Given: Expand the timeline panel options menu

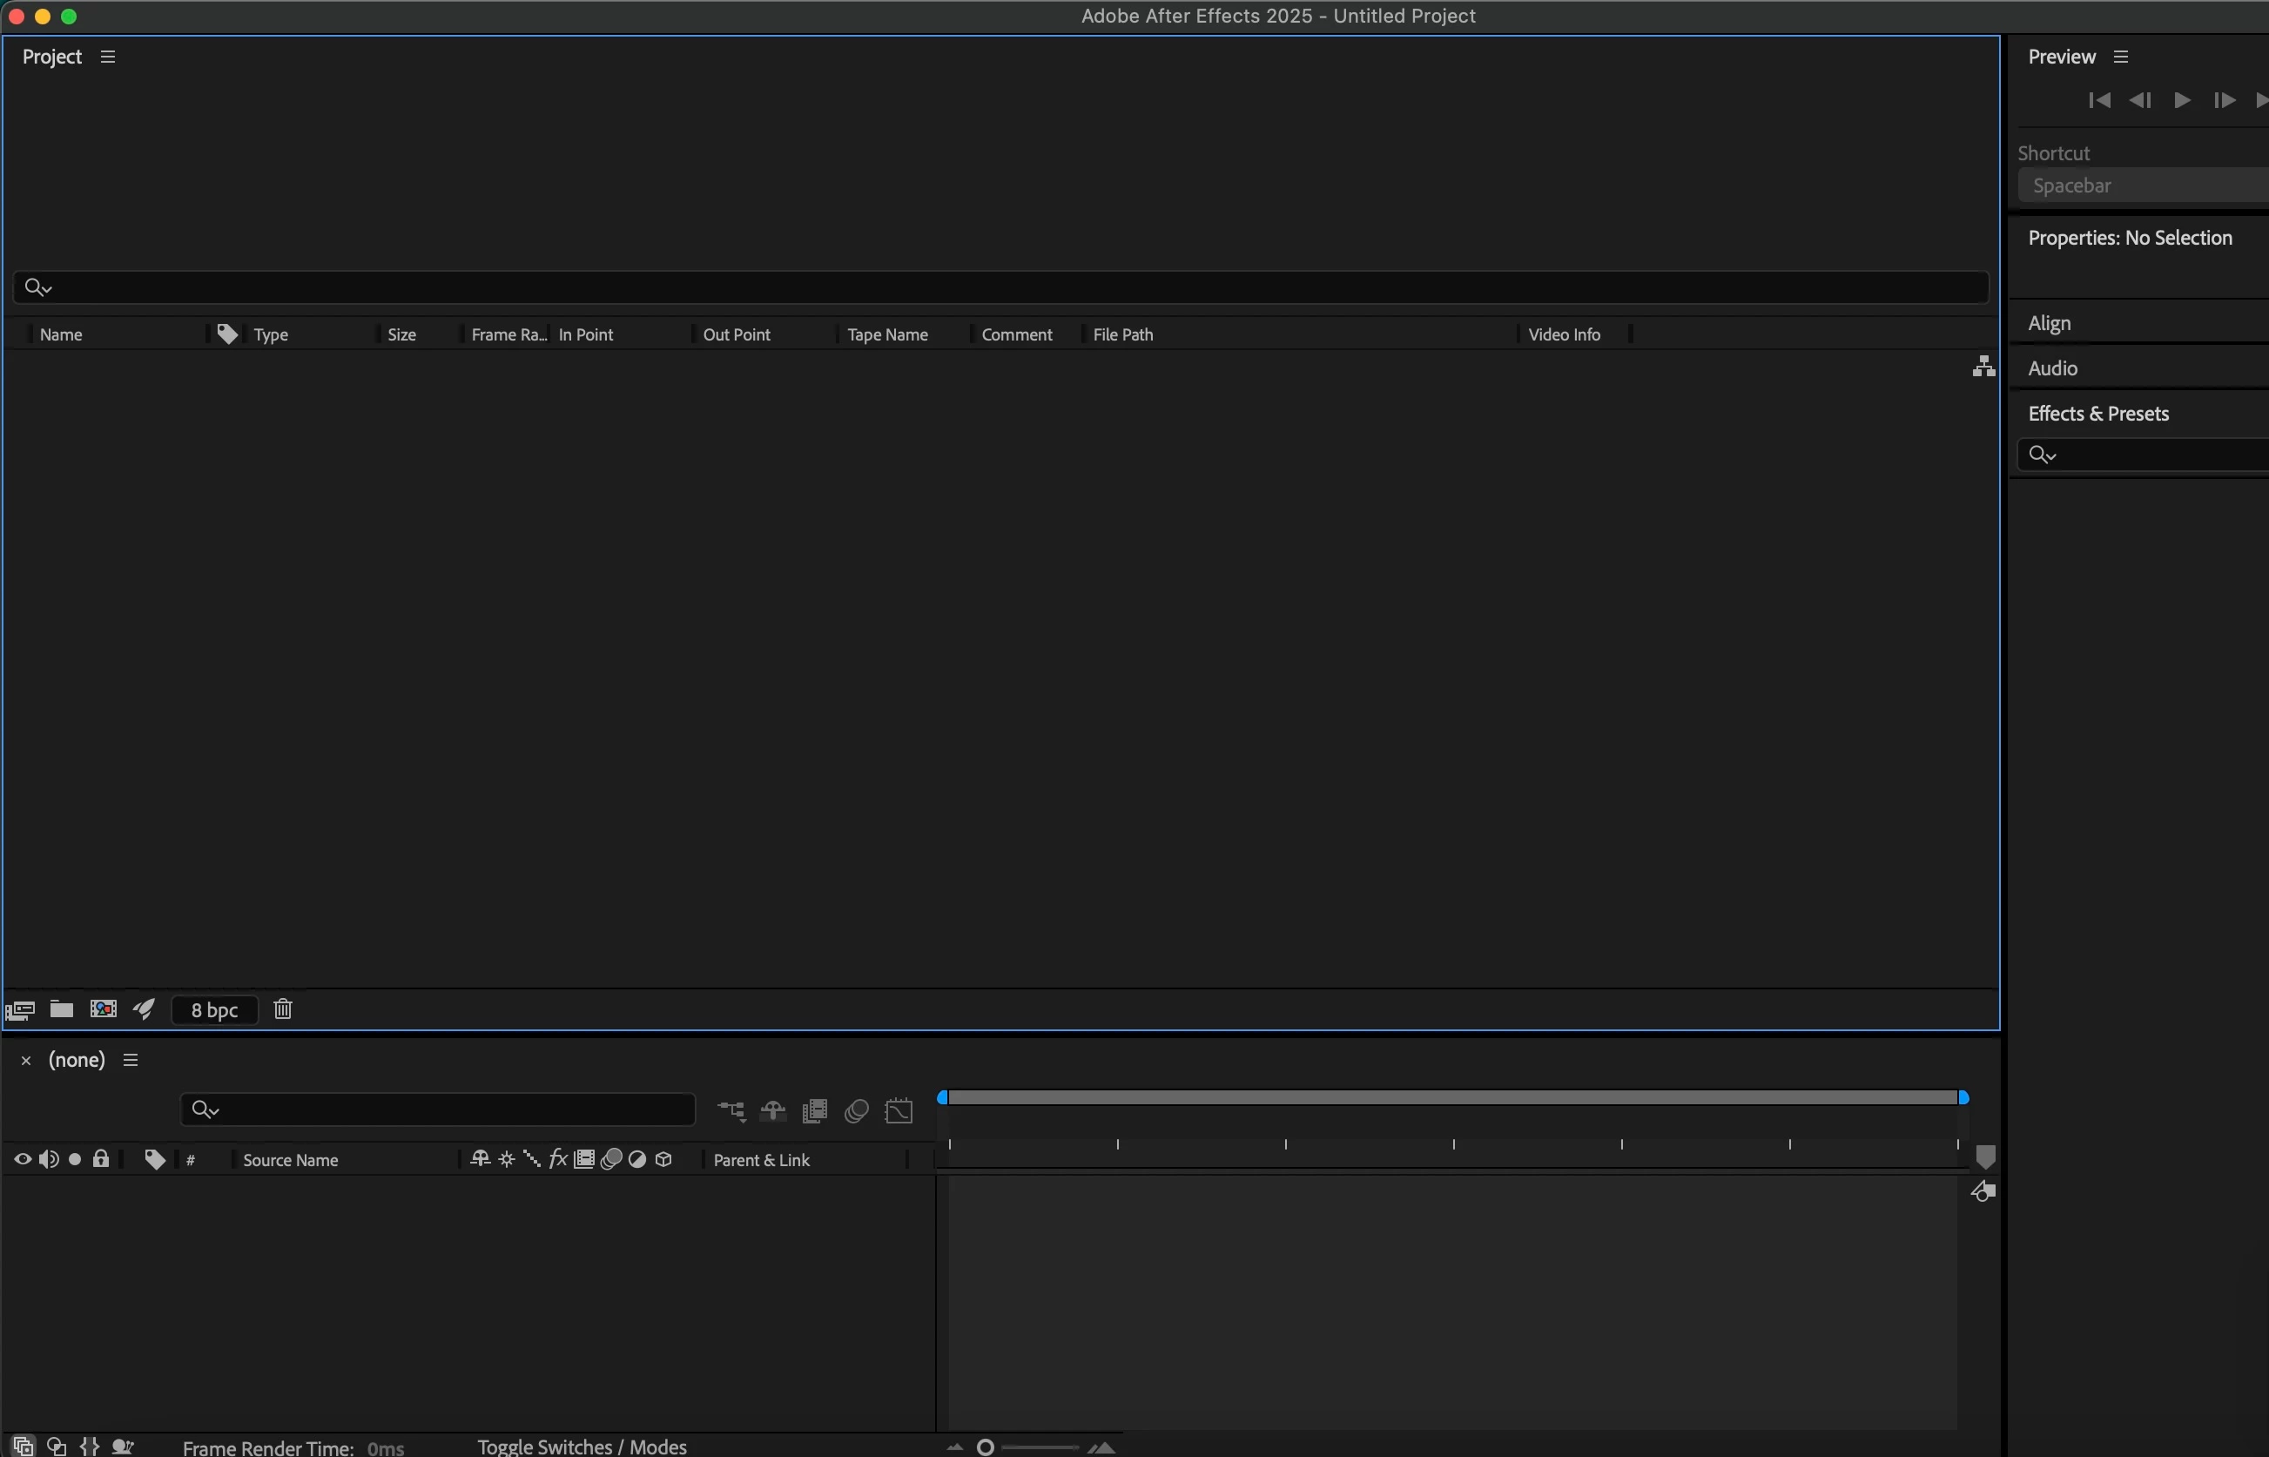Looking at the screenshot, I should (131, 1060).
